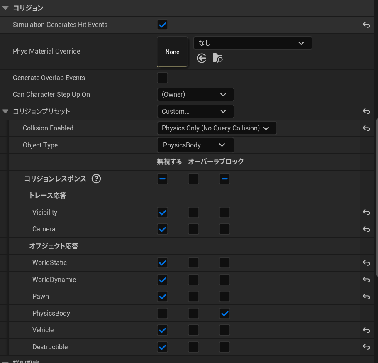378x363 pixels.
Task: Reset Simulation Generates Hit Events to default
Action: [366, 25]
